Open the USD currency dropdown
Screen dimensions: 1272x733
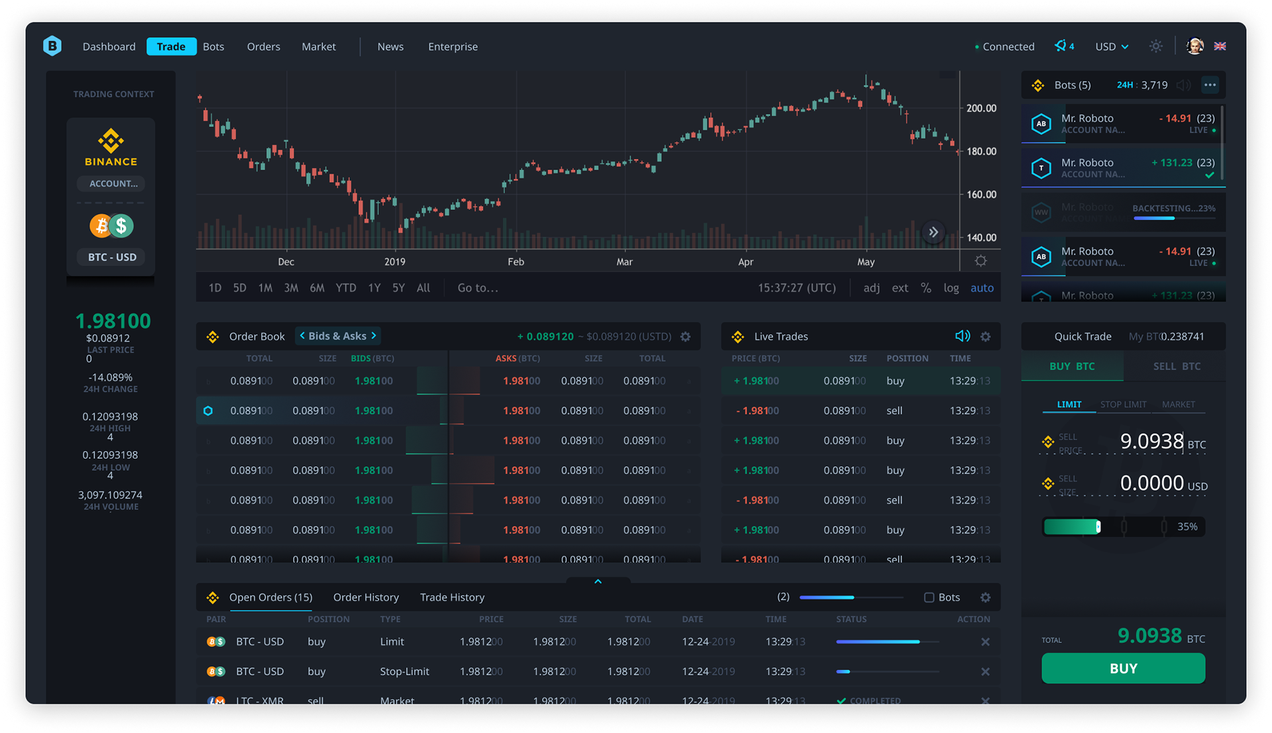pyautogui.click(x=1111, y=46)
